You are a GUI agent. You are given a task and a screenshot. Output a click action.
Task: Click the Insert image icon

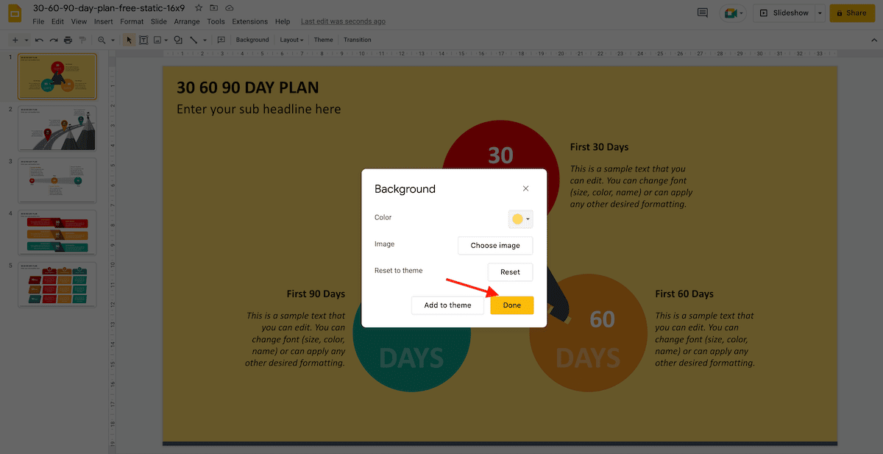157,40
